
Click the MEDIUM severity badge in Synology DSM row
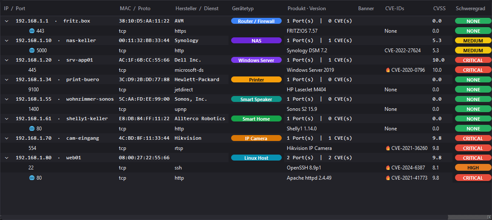[473, 50]
